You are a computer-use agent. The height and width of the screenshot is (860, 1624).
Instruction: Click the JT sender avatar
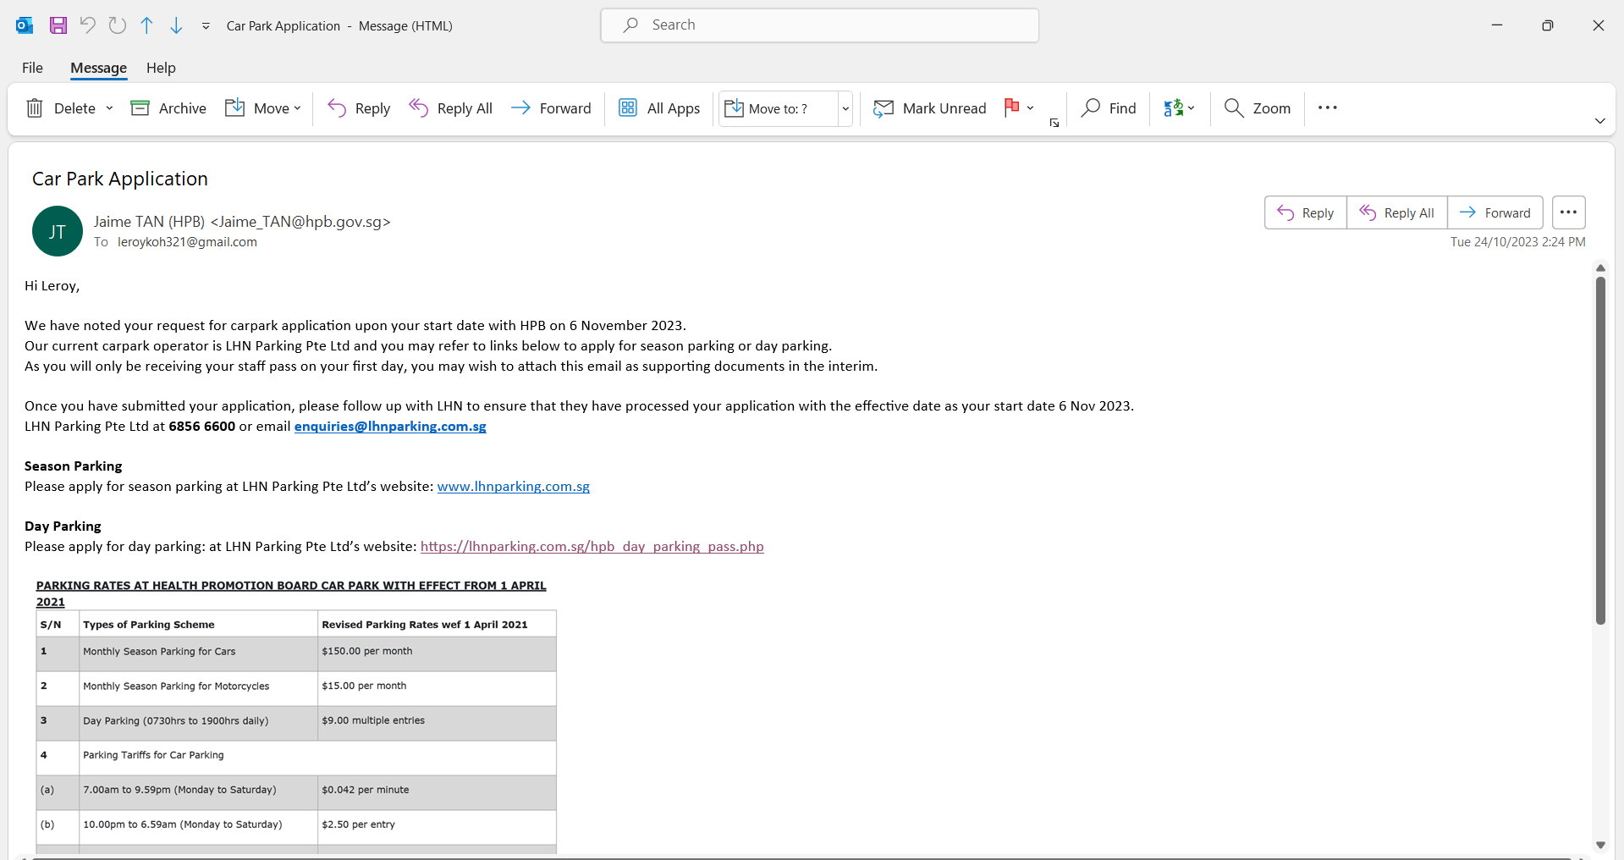(58, 231)
